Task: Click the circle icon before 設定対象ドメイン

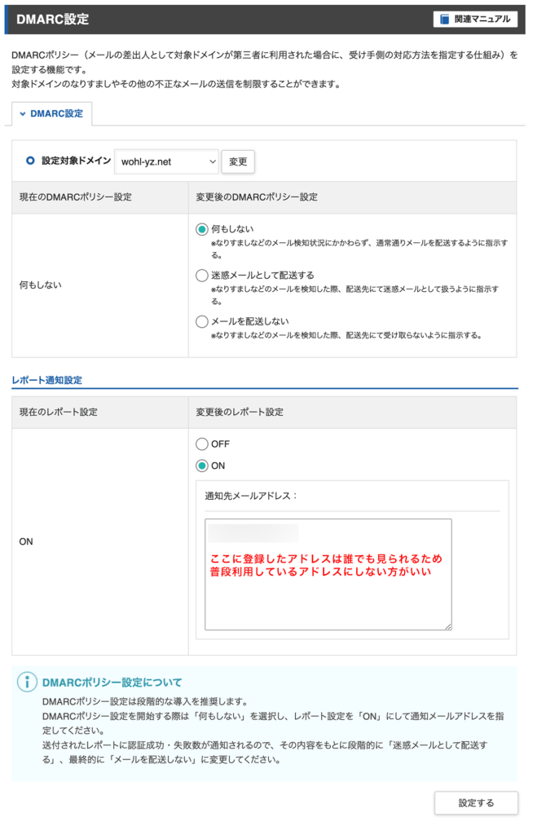Action: pos(30,161)
